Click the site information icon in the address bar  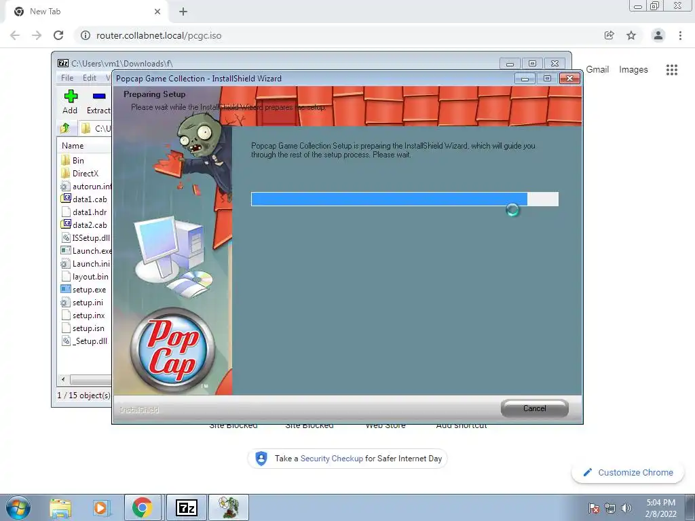point(86,35)
